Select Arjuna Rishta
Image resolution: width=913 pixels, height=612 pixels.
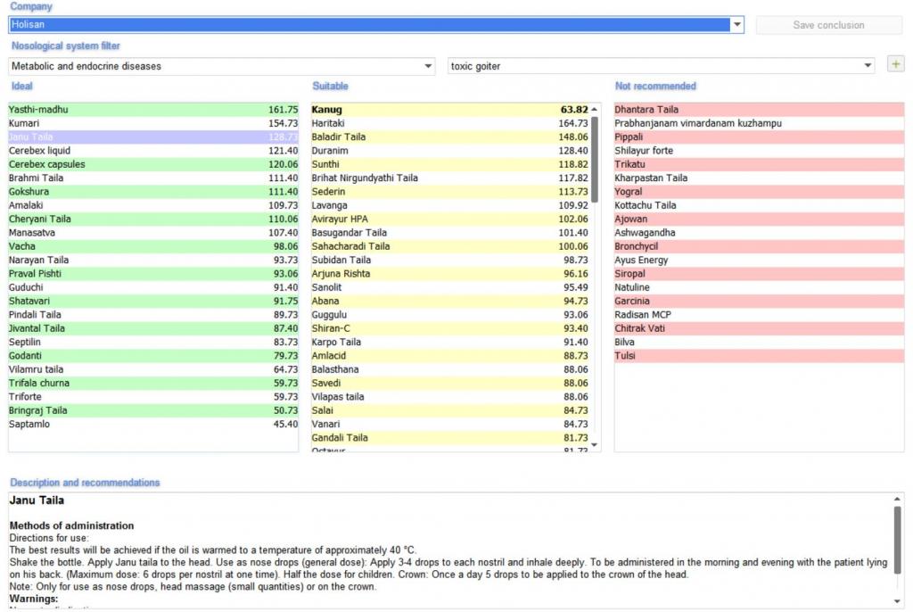pyautogui.click(x=450, y=274)
